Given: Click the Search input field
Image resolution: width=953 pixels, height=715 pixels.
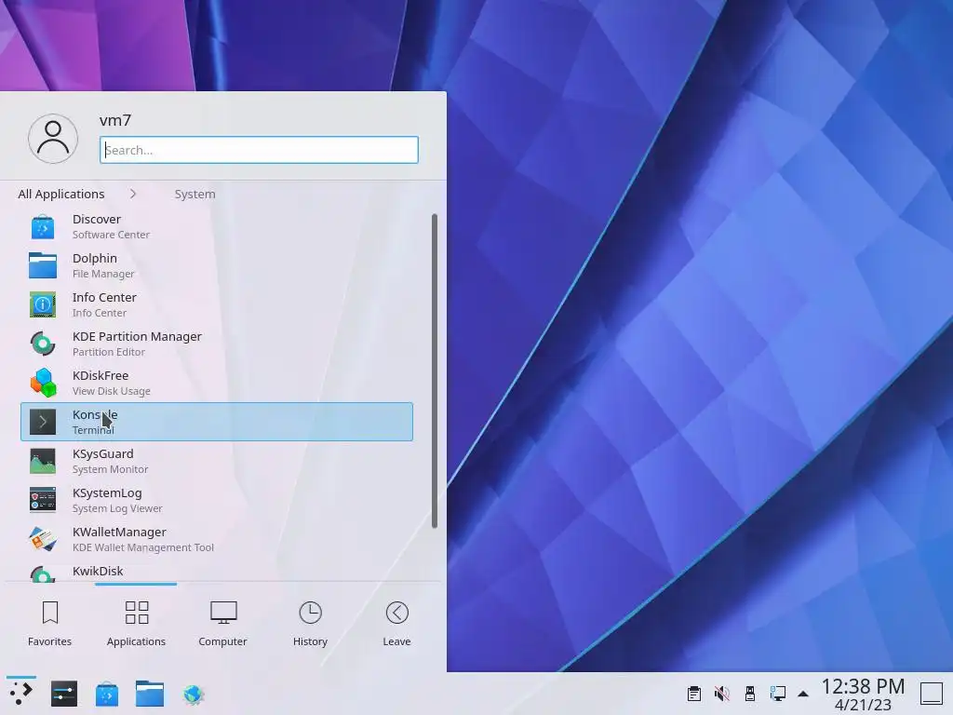Looking at the screenshot, I should coord(259,150).
